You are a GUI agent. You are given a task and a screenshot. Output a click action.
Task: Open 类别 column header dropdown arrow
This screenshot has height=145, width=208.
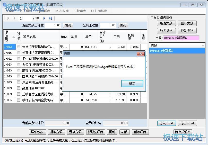click(203, 45)
